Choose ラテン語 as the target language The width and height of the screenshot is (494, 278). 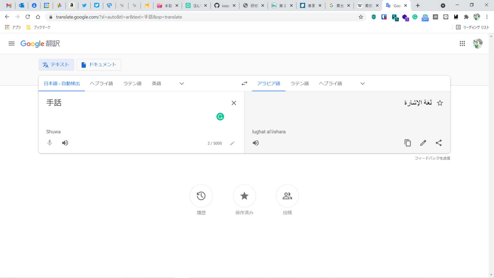coord(300,84)
